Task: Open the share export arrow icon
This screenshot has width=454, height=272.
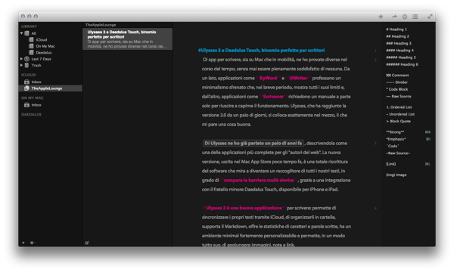Action: (x=394, y=17)
